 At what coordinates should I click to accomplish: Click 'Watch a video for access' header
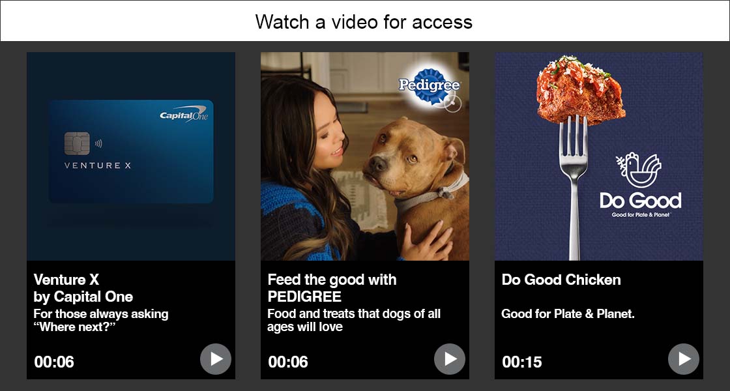(x=364, y=22)
